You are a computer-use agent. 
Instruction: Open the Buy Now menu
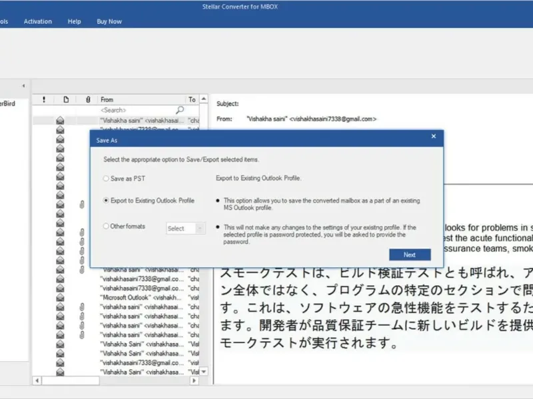109,21
